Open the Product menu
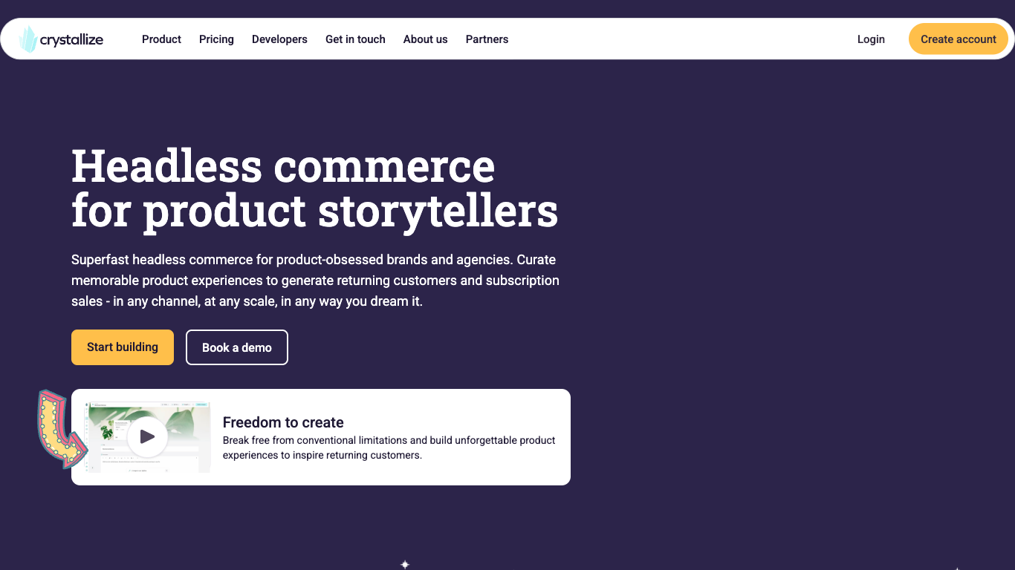This screenshot has width=1015, height=570. [x=161, y=39]
